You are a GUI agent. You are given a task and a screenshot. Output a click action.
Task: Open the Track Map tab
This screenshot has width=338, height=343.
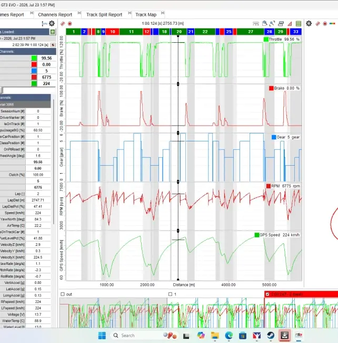coord(146,15)
